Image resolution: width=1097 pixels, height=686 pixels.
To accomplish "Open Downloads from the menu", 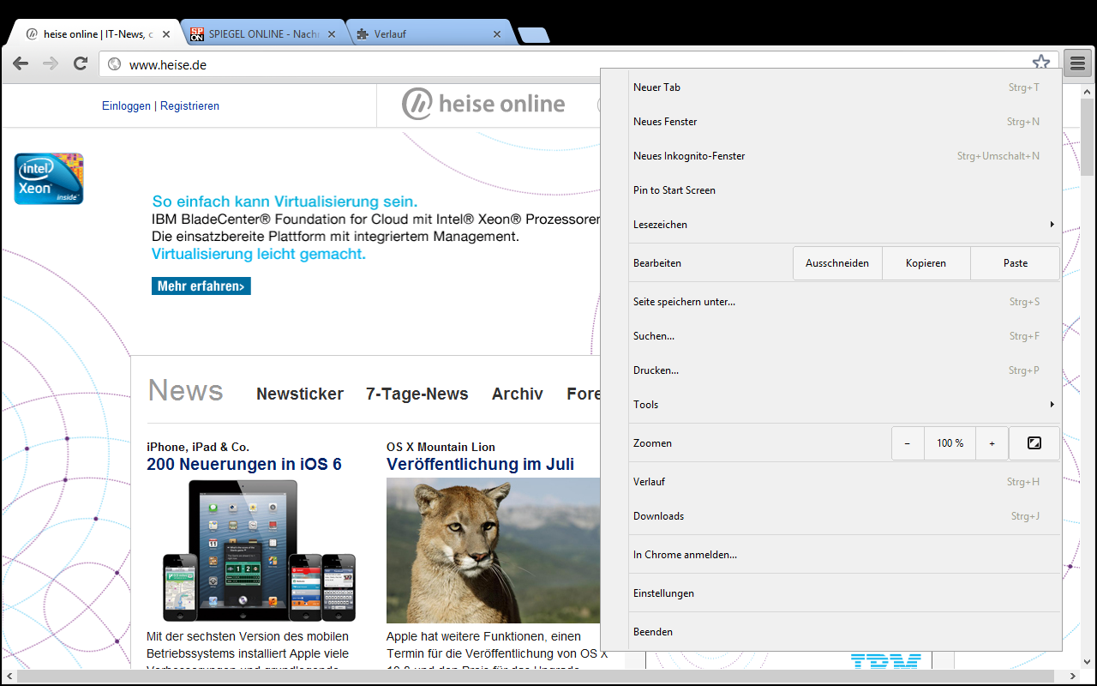I will point(845,516).
